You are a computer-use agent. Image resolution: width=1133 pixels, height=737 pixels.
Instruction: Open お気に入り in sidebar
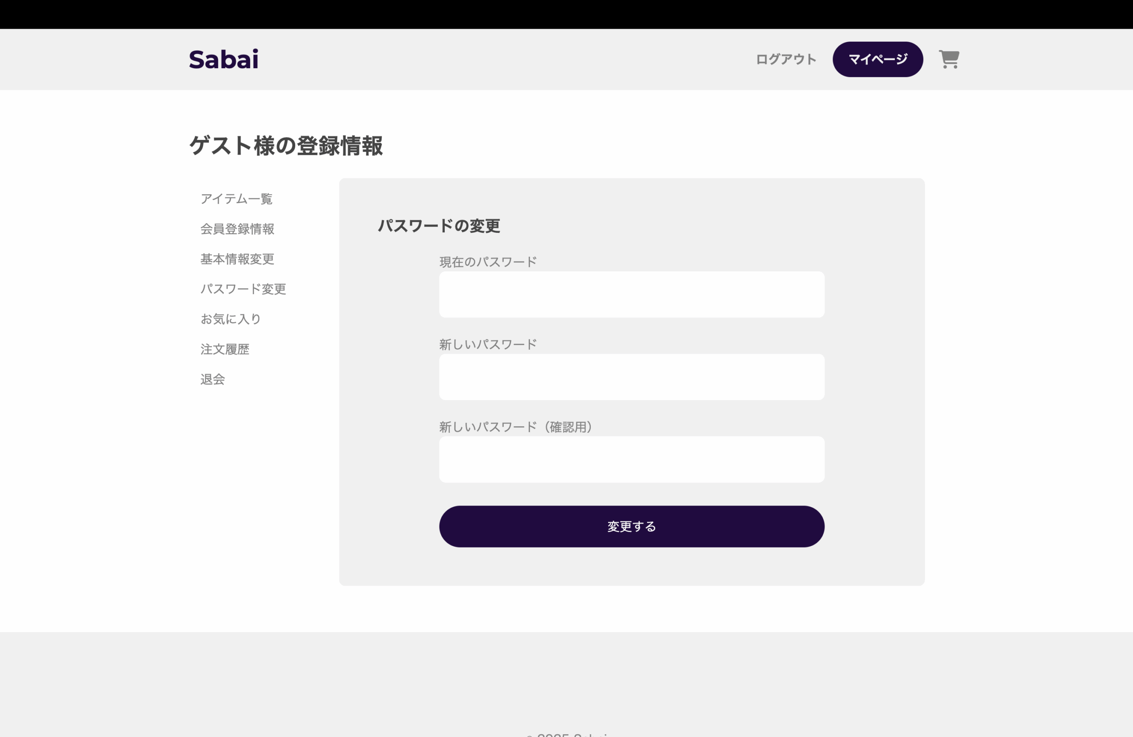(231, 319)
